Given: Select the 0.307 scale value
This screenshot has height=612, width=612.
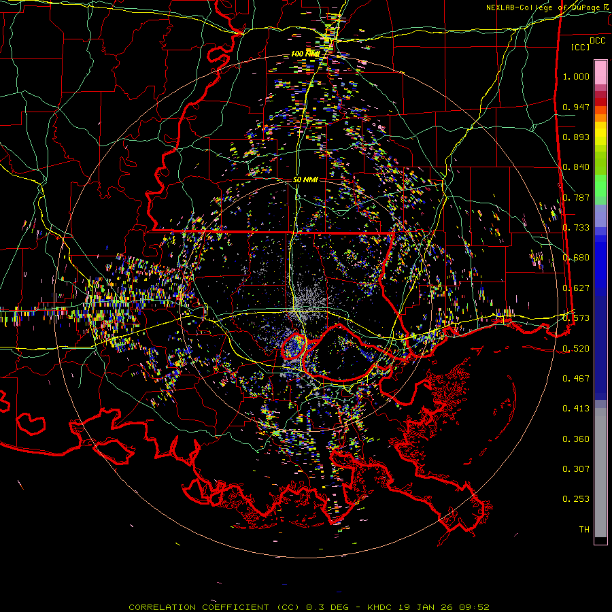Looking at the screenshot, I should click(x=576, y=469).
